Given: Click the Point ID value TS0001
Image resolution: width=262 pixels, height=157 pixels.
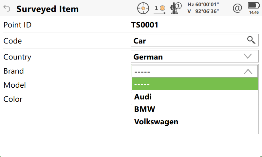Looking at the screenshot, I should (x=145, y=25).
